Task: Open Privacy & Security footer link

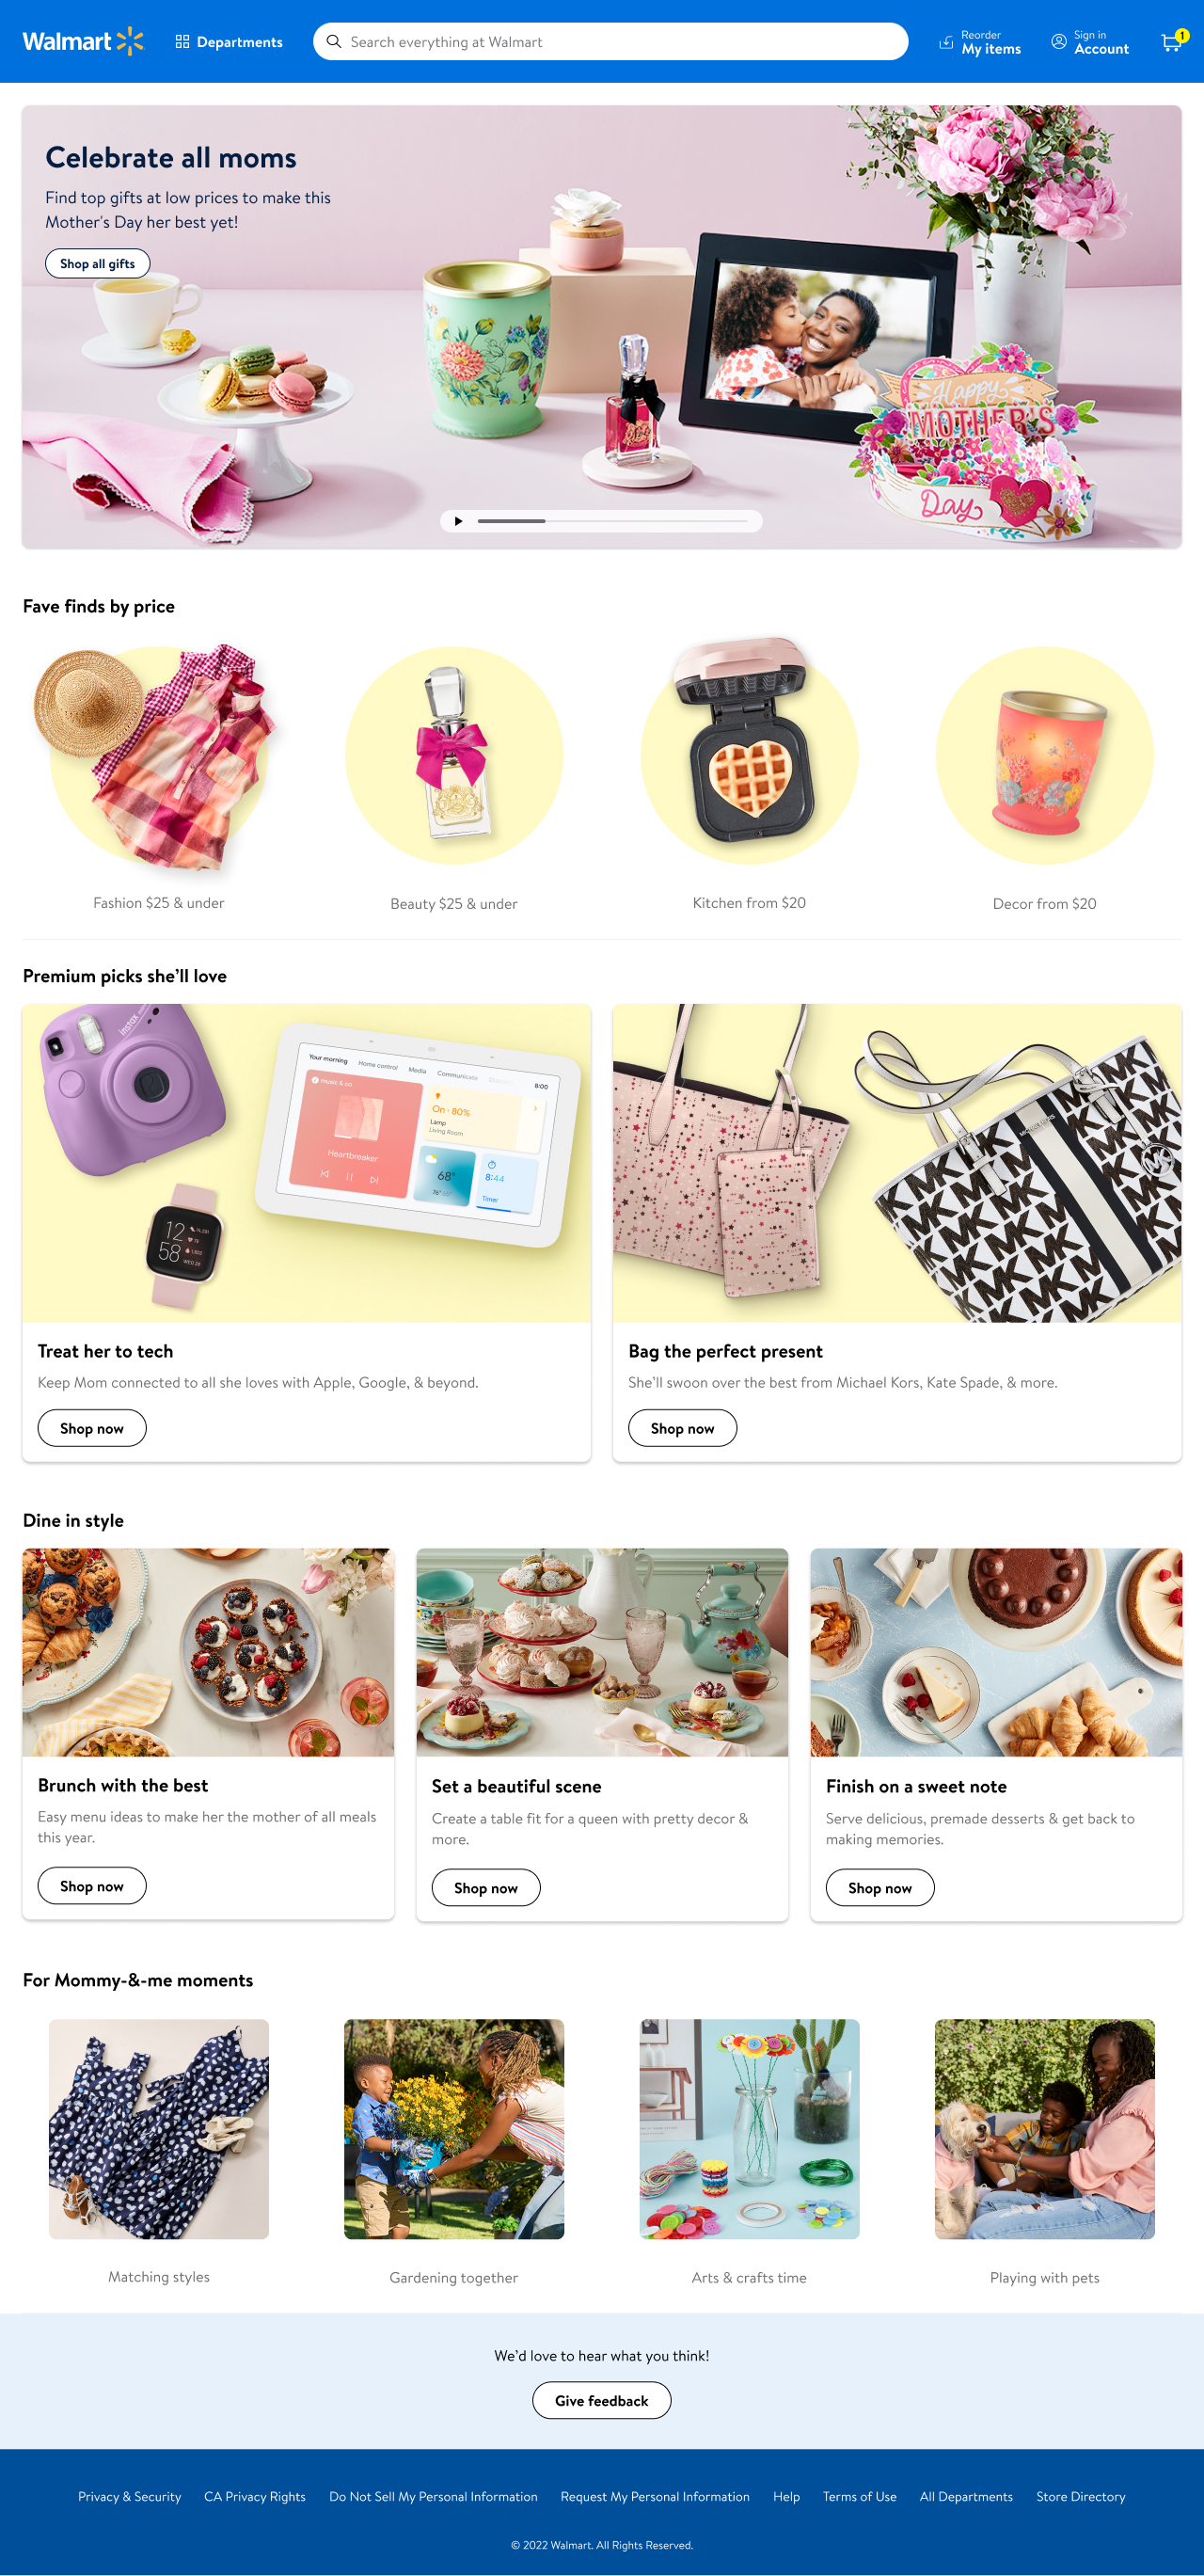Action: [x=130, y=2496]
